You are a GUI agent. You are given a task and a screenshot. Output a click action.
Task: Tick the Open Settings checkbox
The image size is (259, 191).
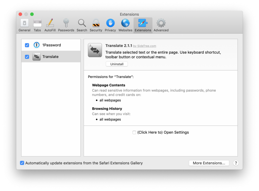(134, 132)
